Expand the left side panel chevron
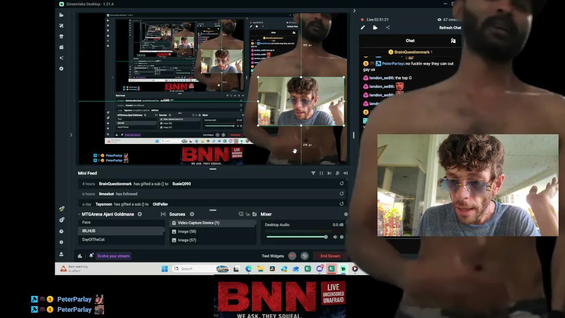The image size is (565, 318). [71, 135]
